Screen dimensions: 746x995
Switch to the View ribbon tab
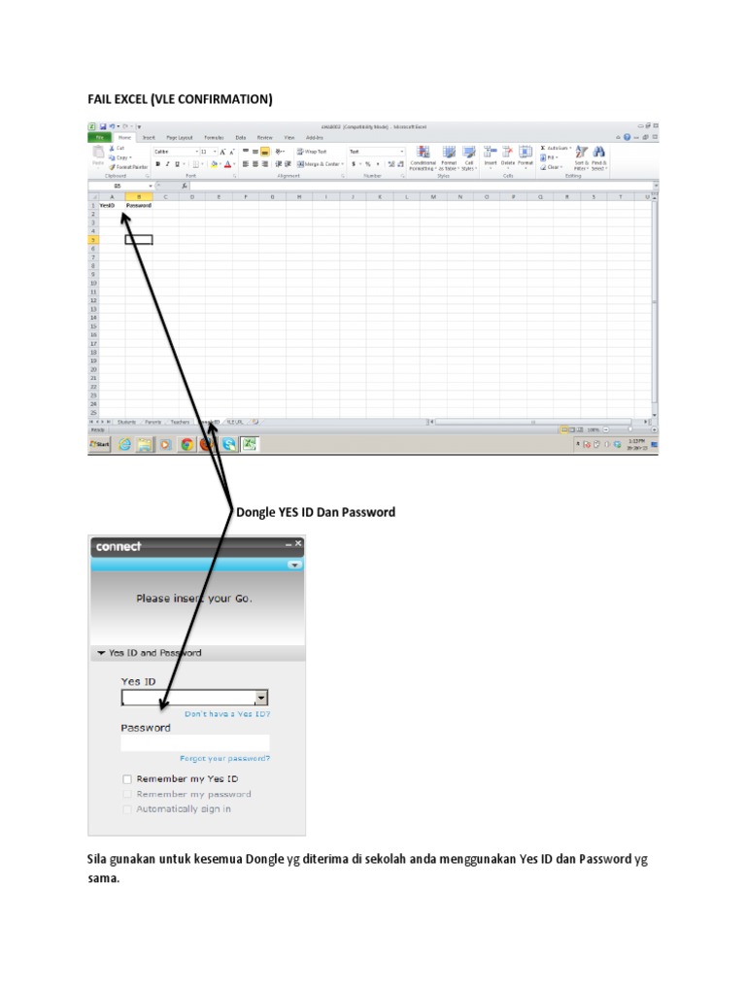pyautogui.click(x=289, y=137)
